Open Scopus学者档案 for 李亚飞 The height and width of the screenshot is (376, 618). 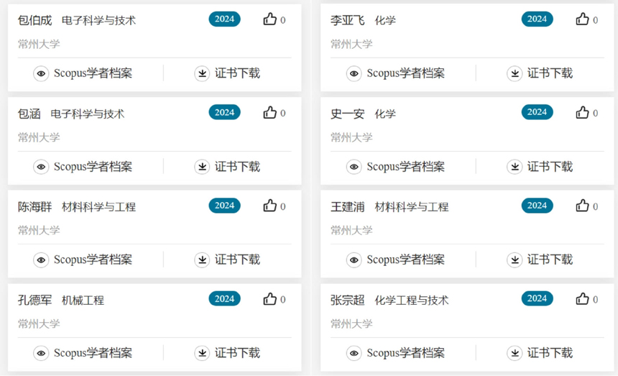pos(405,73)
